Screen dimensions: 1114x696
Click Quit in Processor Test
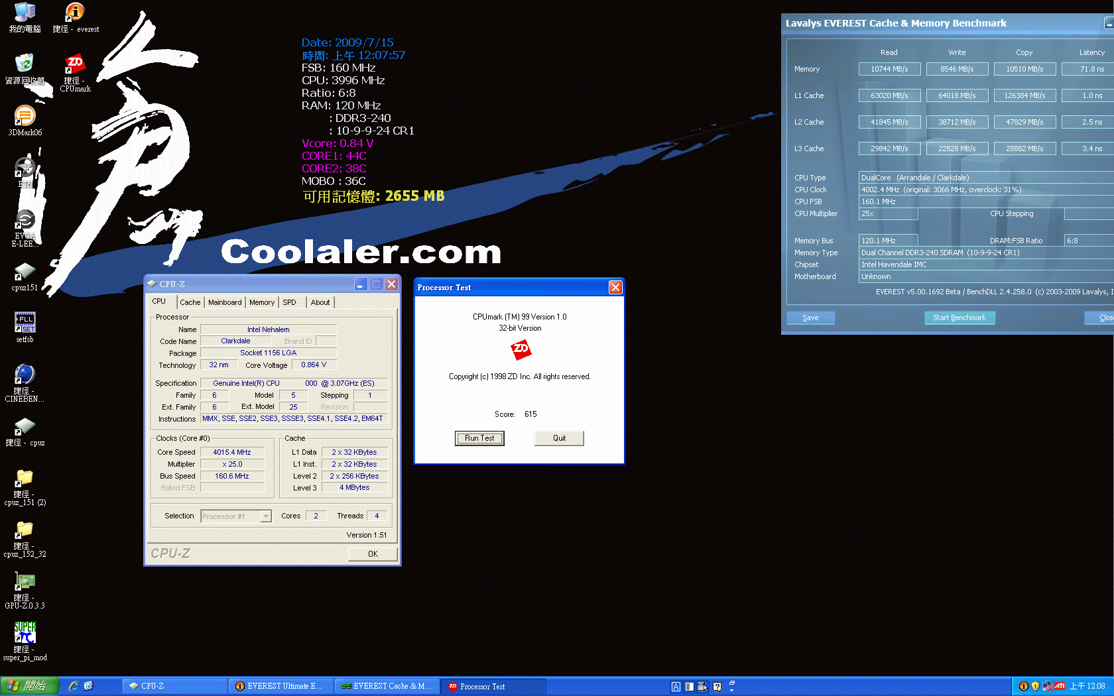559,438
